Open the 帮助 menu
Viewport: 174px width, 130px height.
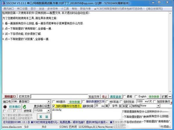(75, 8)
